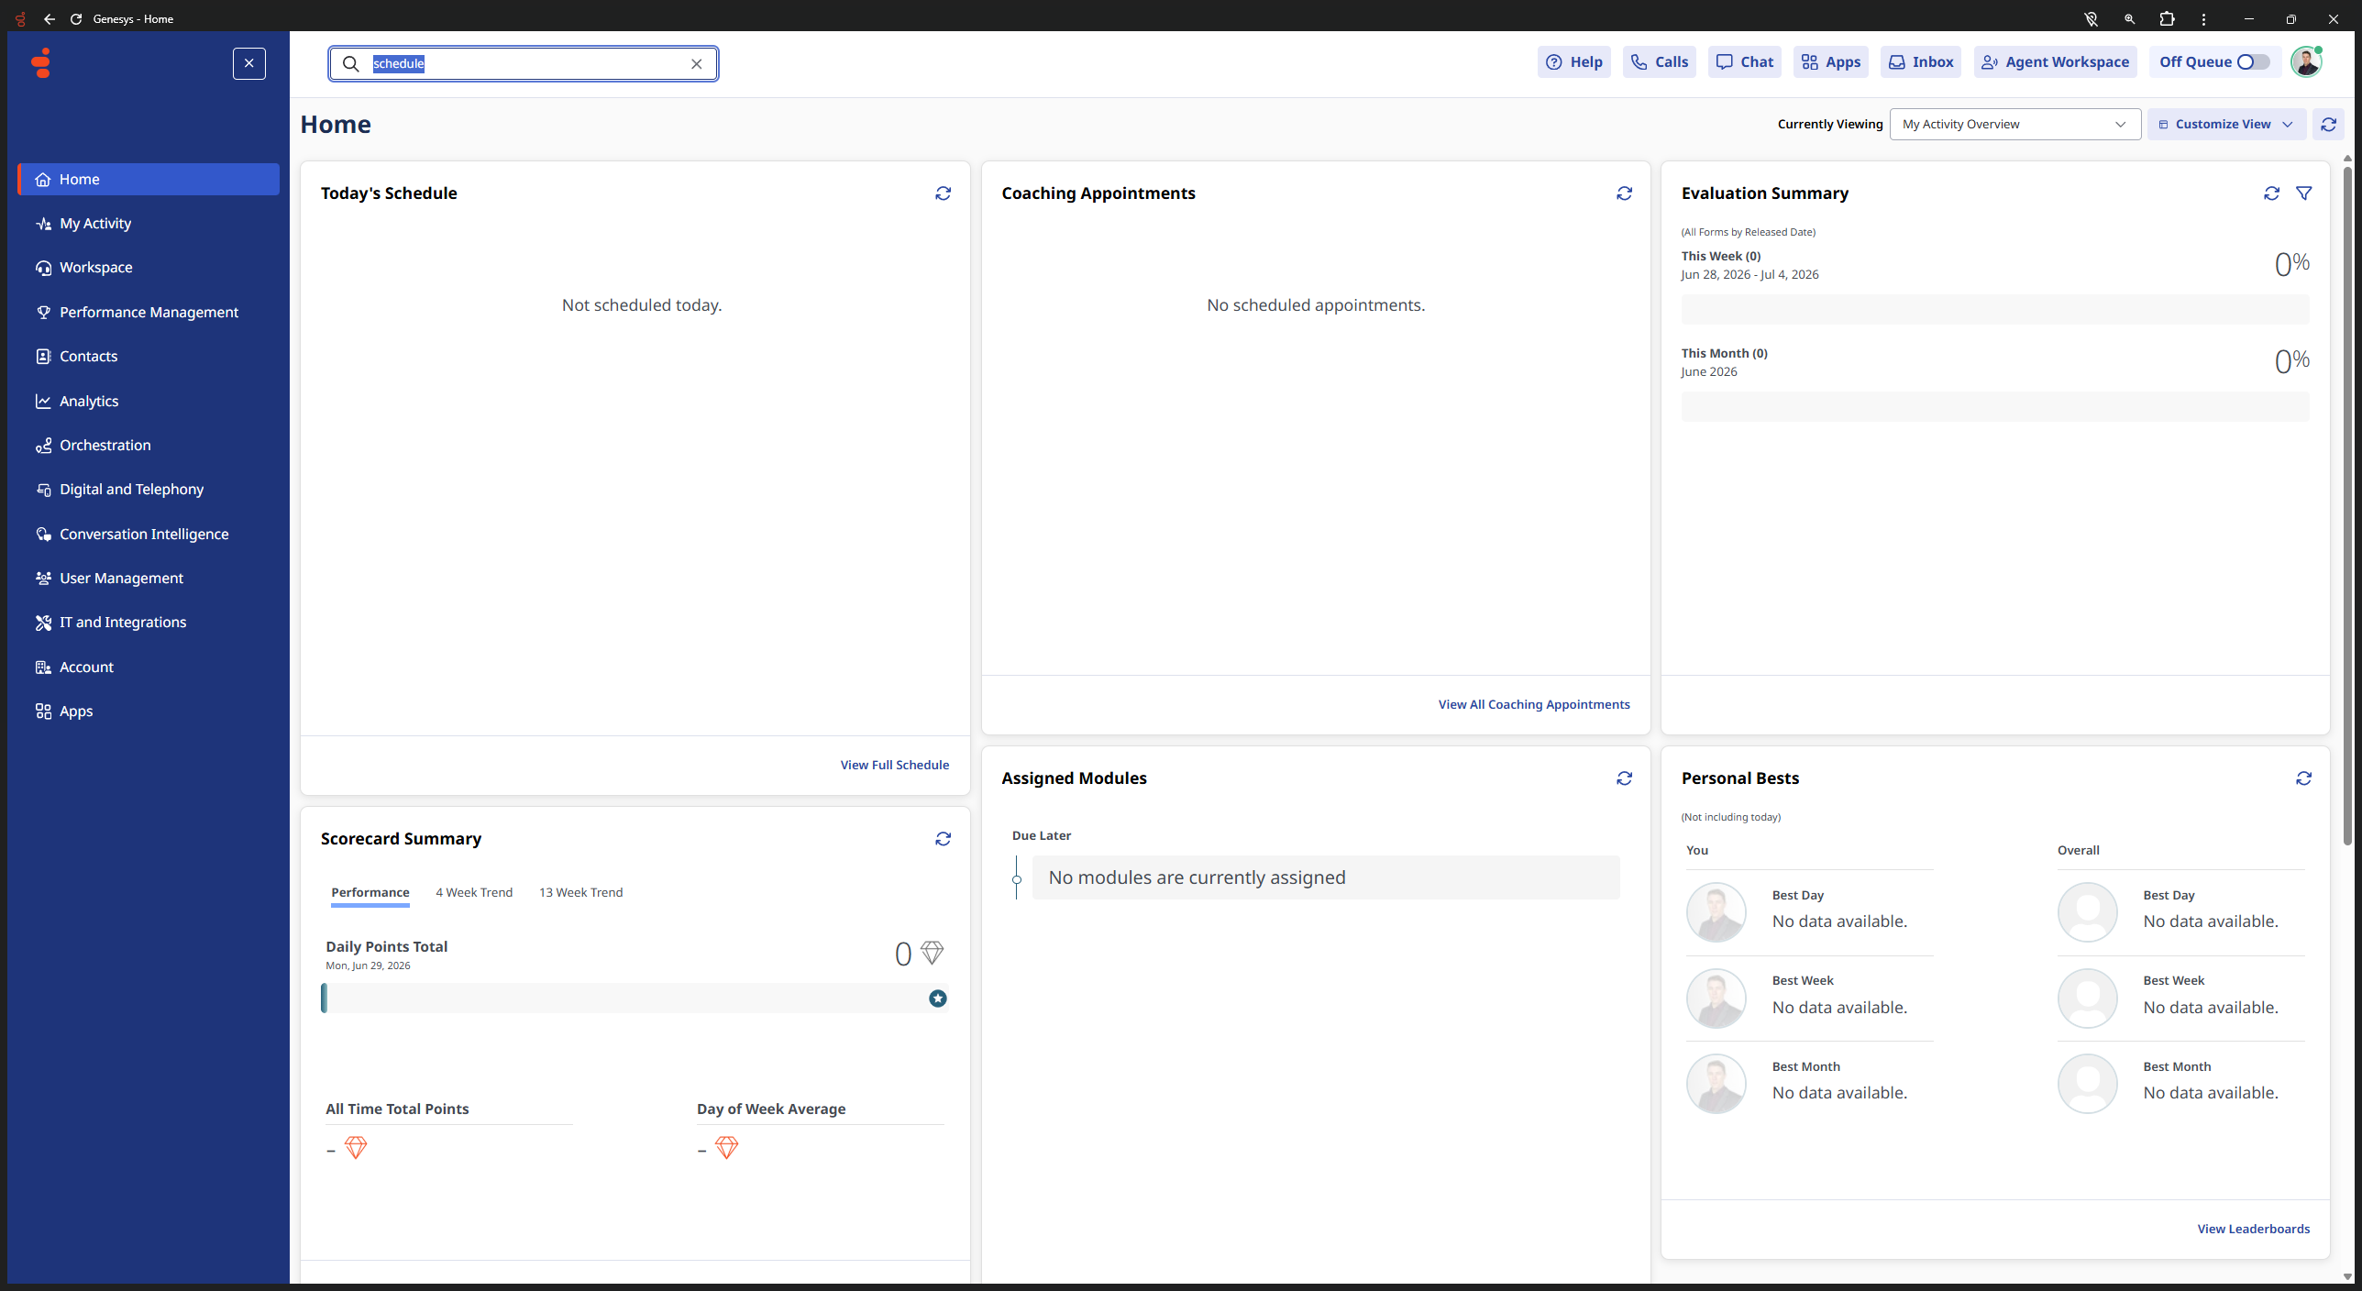This screenshot has height=1291, width=2362.
Task: Click the Daily Points Total progress bar
Action: [635, 999]
